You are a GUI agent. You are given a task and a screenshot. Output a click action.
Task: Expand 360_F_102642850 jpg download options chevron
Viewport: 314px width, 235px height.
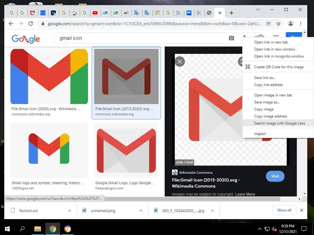pyautogui.click(x=213, y=211)
